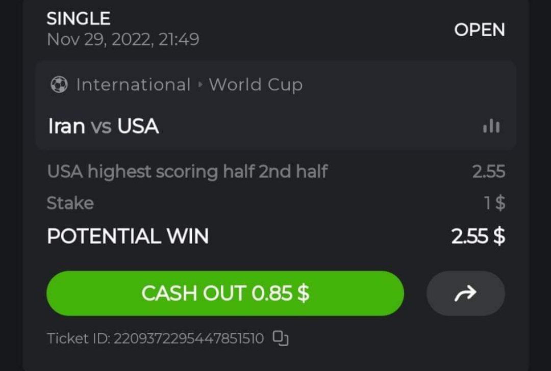The width and height of the screenshot is (551, 371).
Task: Click the USA team name in match title
Action: [x=138, y=126]
